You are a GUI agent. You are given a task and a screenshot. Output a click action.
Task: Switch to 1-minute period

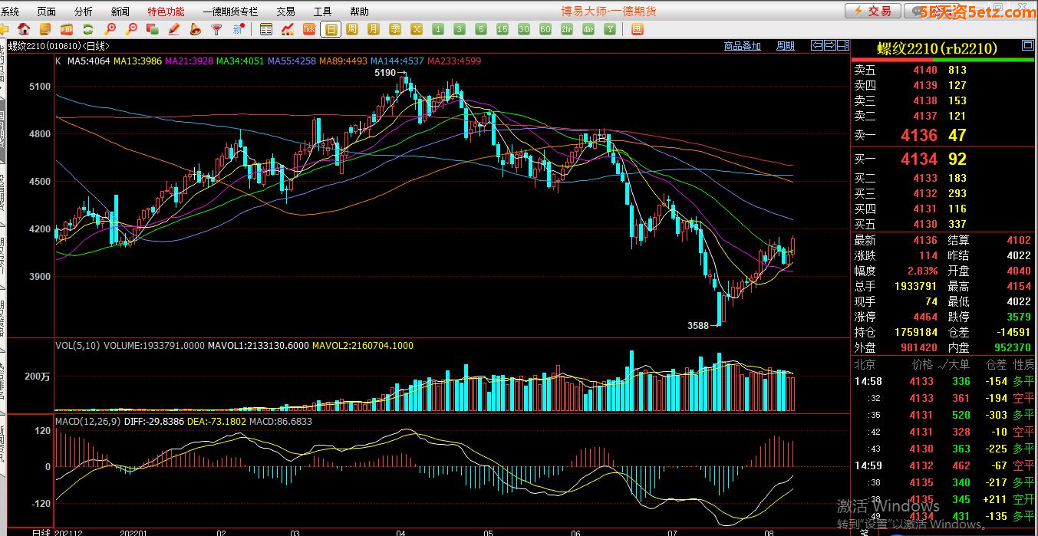point(438,29)
